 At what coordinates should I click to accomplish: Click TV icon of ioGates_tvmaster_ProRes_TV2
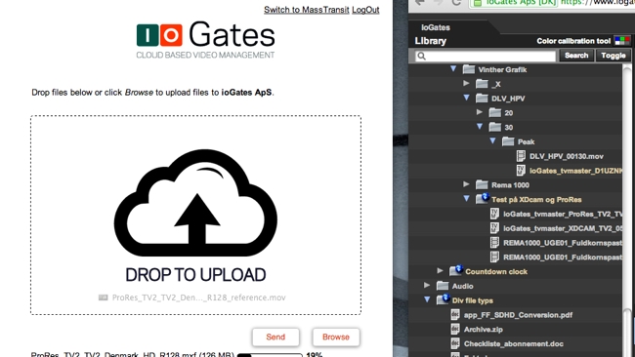(x=494, y=214)
